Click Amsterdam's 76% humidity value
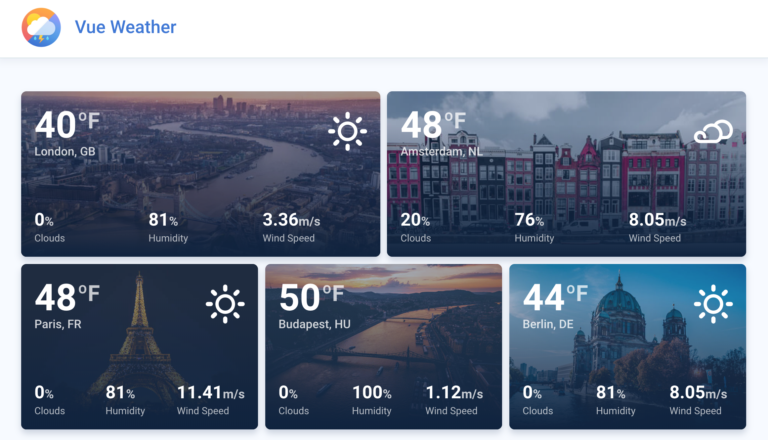Screen dimensions: 768x440 click(x=529, y=220)
